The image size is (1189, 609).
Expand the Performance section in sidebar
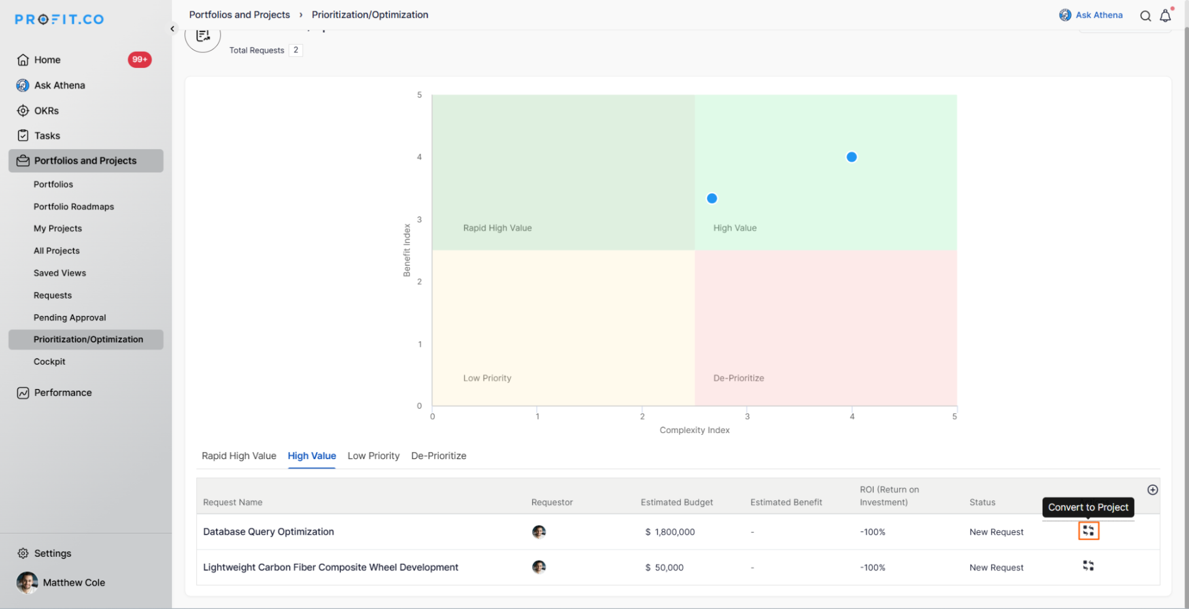click(x=62, y=393)
